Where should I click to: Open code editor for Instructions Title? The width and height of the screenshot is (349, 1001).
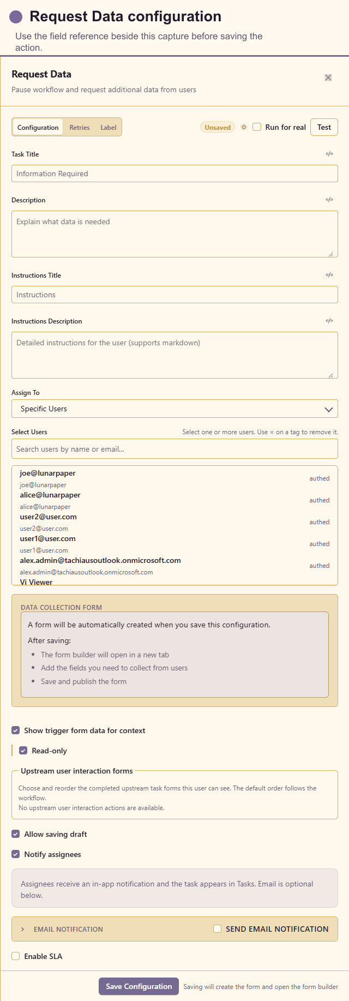(x=329, y=275)
